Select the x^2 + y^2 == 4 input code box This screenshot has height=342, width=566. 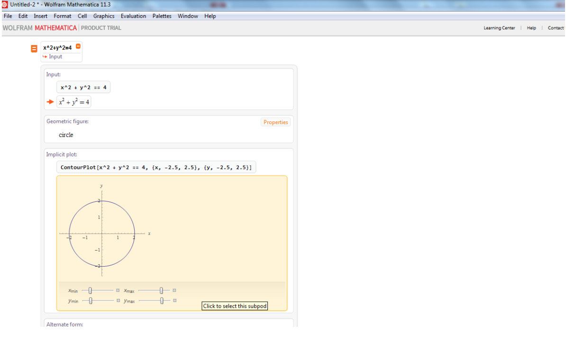click(83, 87)
